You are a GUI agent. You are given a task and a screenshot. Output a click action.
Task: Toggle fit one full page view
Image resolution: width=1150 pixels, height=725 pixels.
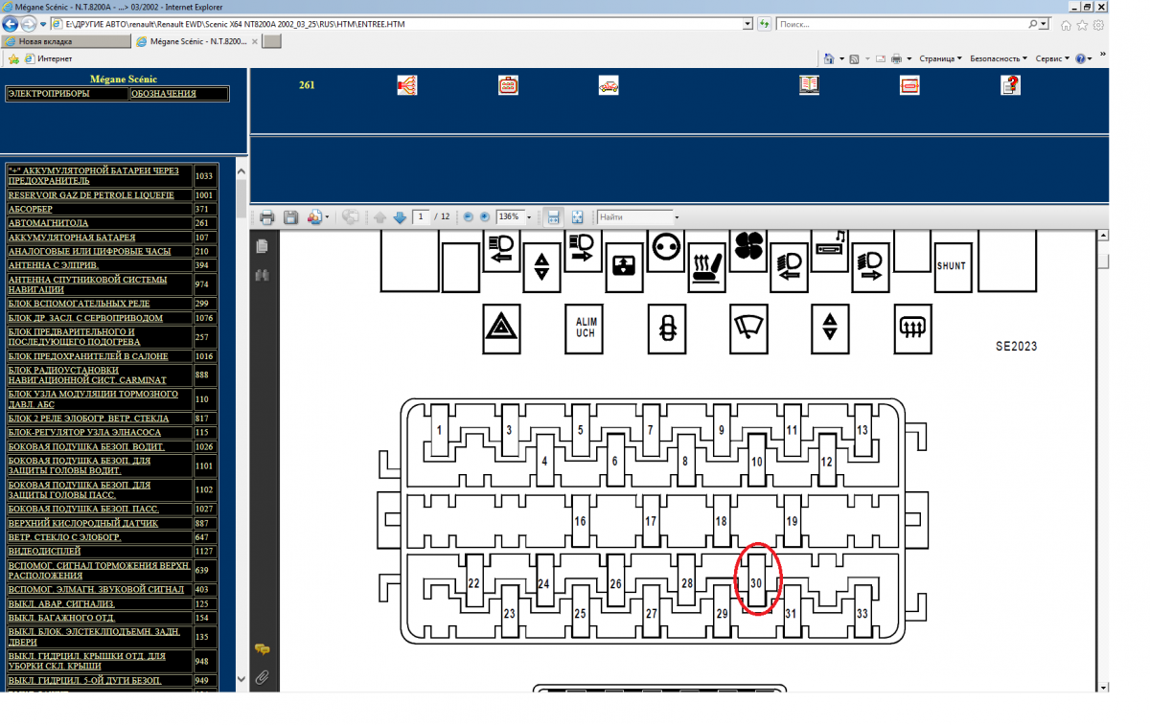point(577,217)
